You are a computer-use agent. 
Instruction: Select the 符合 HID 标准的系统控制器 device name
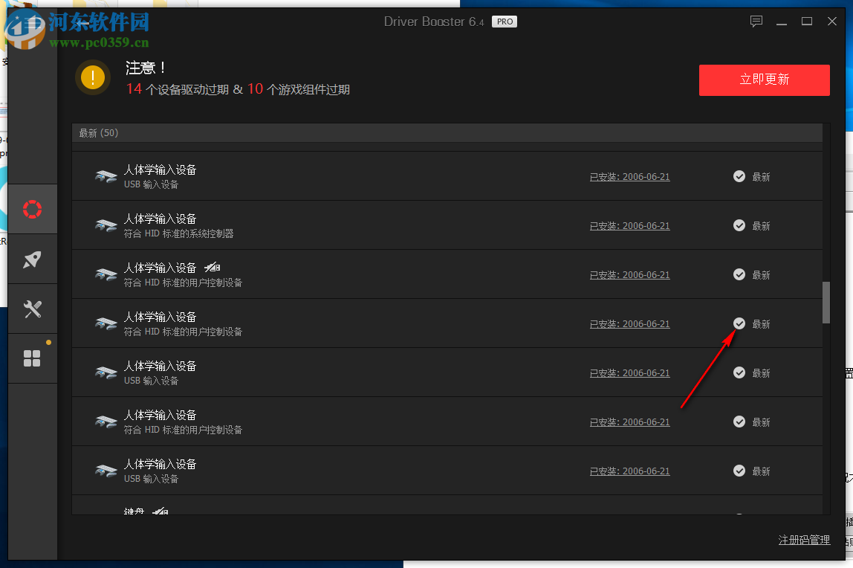pyautogui.click(x=178, y=233)
